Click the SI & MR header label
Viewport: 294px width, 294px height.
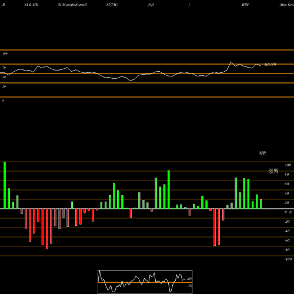click(31, 5)
